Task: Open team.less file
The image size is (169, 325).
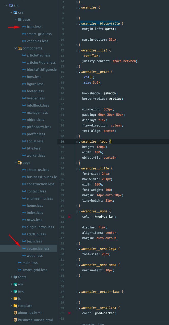Action: point(34,241)
